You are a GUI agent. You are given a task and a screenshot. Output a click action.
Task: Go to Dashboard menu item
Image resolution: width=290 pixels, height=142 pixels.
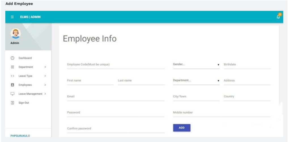click(25, 58)
